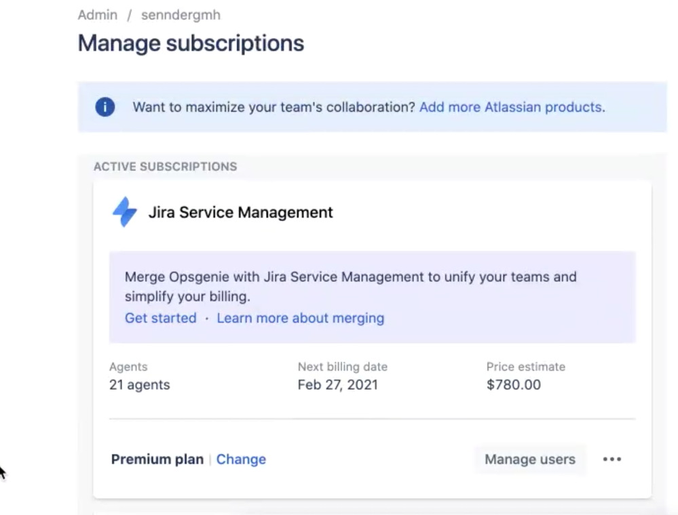Image resolution: width=678 pixels, height=515 pixels.
Task: Click the 'Merge Opsgenie with Jira Service Management' message
Action: [x=351, y=287]
